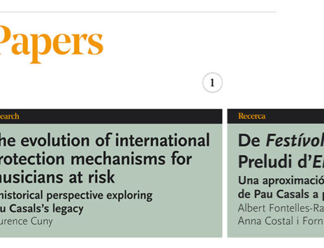The width and height of the screenshot is (324, 248).
Task: Click the horizontal divider line at top
Action: point(138,12)
